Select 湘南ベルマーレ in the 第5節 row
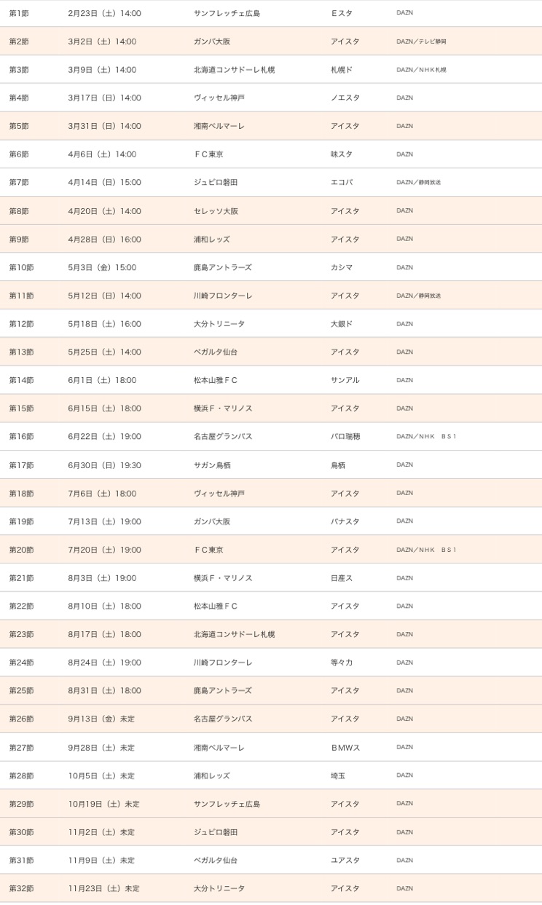The width and height of the screenshot is (542, 905). click(219, 126)
